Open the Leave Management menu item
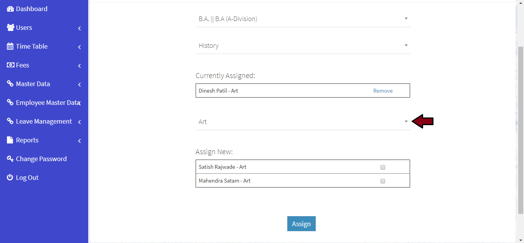Viewport: 524px width, 243px height. [44, 121]
